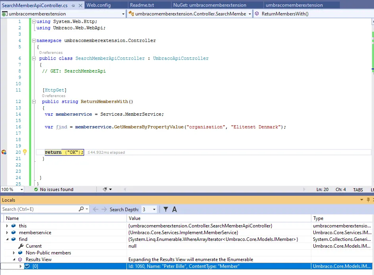Click the text format 'A' icon in Locals
Screen dimensions: 374x275
175,209
